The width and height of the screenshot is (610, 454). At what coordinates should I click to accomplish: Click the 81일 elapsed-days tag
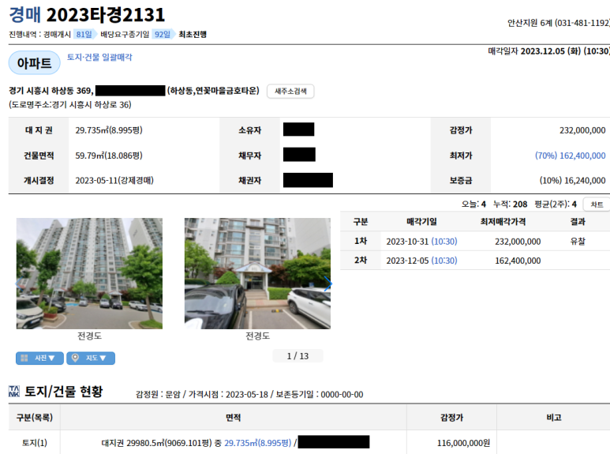pyautogui.click(x=84, y=34)
